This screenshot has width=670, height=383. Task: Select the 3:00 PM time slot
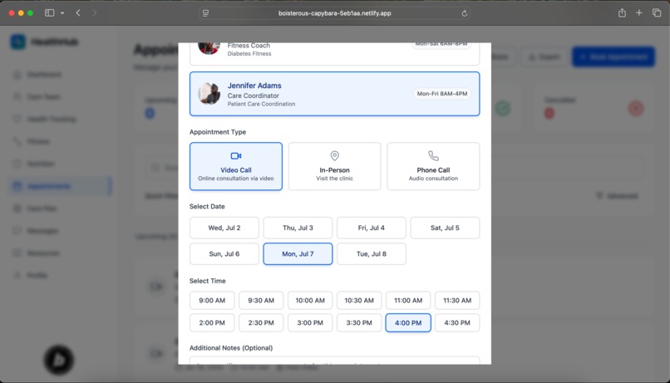[310, 323]
